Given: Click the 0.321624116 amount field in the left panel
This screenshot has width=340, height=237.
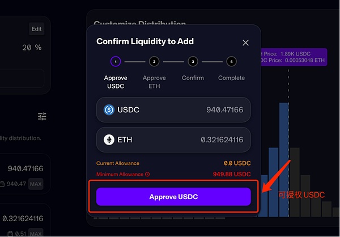Looking at the screenshot, I should [x=23, y=218].
